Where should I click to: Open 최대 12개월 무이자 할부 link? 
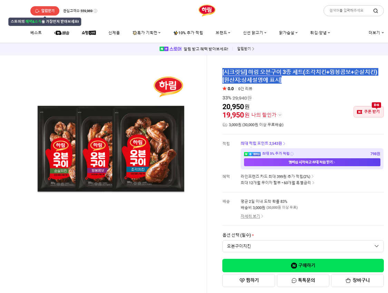pos(278,183)
